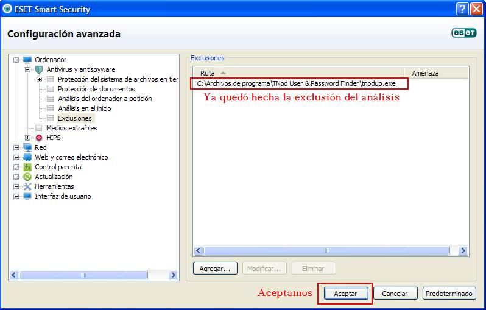Click the Análisis del ordenador a petición icon

click(x=50, y=99)
